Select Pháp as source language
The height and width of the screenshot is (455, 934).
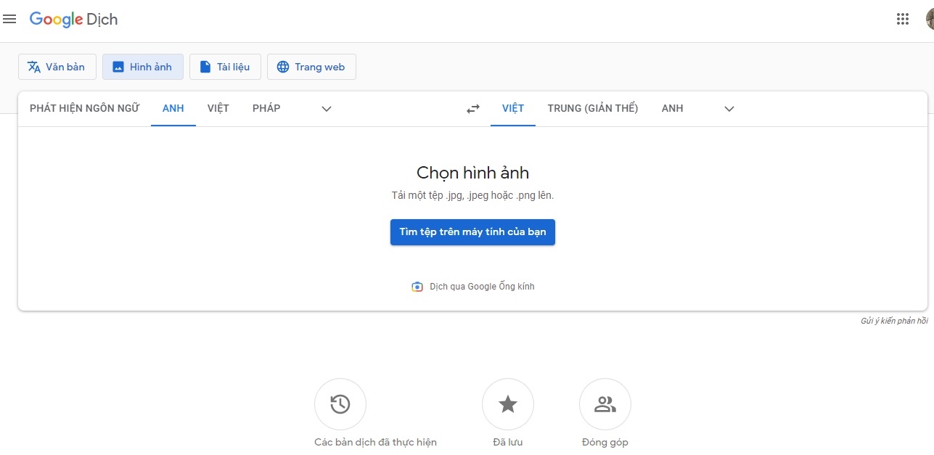pos(266,108)
